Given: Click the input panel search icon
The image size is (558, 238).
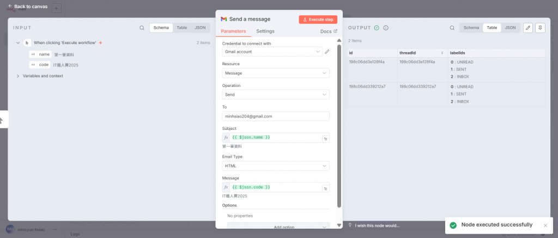Looking at the screenshot, I should coord(142,28).
